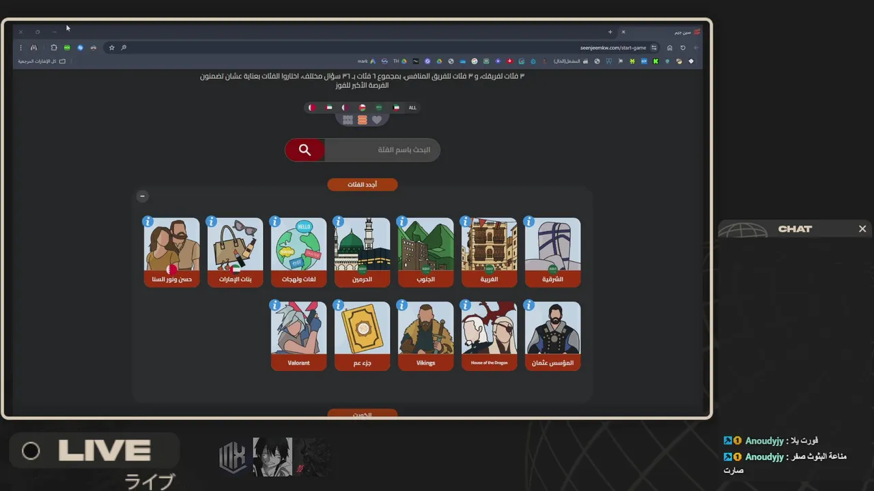The width and height of the screenshot is (874, 491).
Task: Open info for الغربية card
Action: 465,222
